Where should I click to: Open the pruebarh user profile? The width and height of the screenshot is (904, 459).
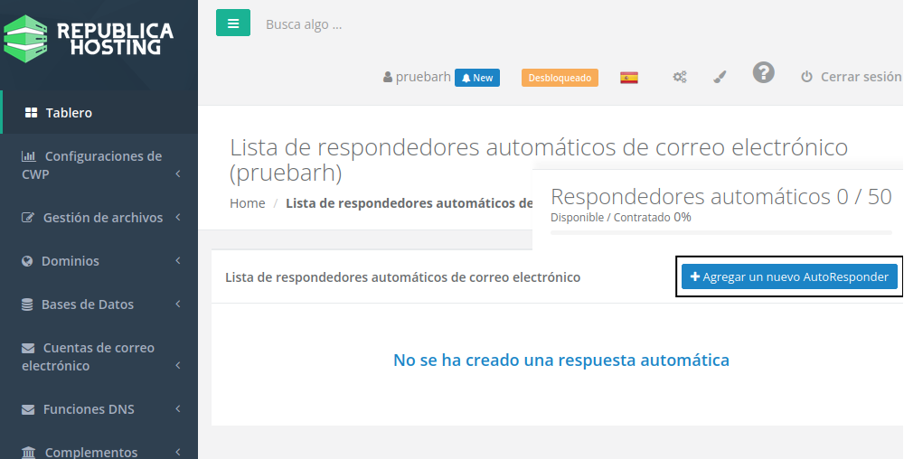click(417, 78)
